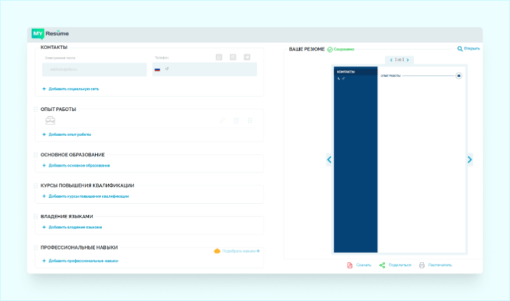510x301 pixels.
Task: Click the share icon next to Поделиться
Action: 382,265
